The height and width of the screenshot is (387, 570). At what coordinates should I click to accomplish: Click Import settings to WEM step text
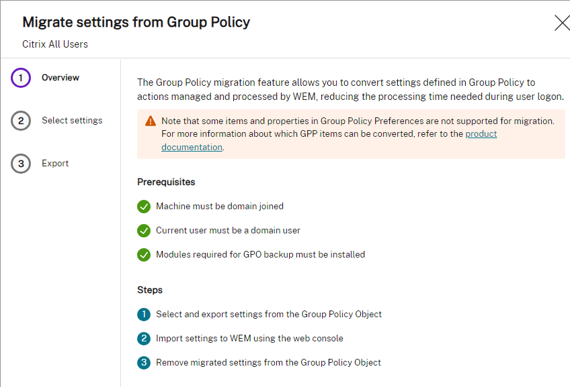click(x=249, y=339)
